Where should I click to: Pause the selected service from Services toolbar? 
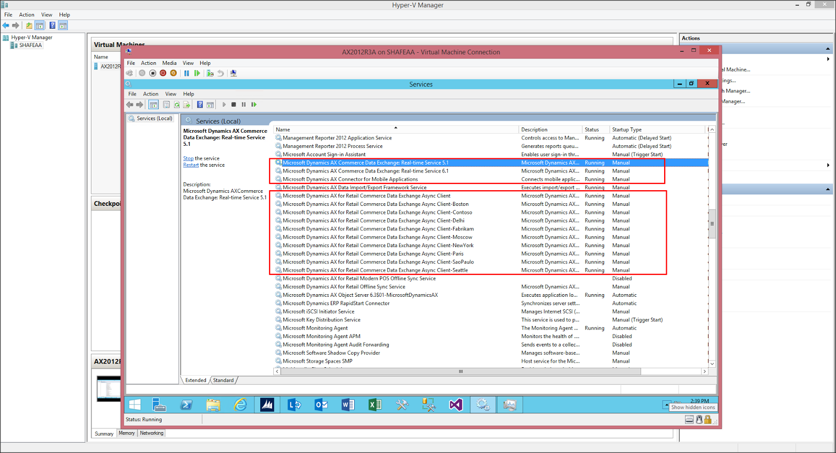coord(243,104)
